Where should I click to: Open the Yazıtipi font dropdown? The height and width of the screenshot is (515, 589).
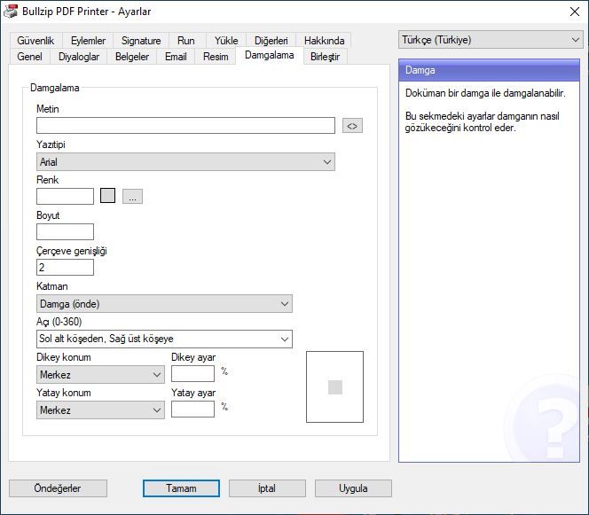(x=185, y=162)
